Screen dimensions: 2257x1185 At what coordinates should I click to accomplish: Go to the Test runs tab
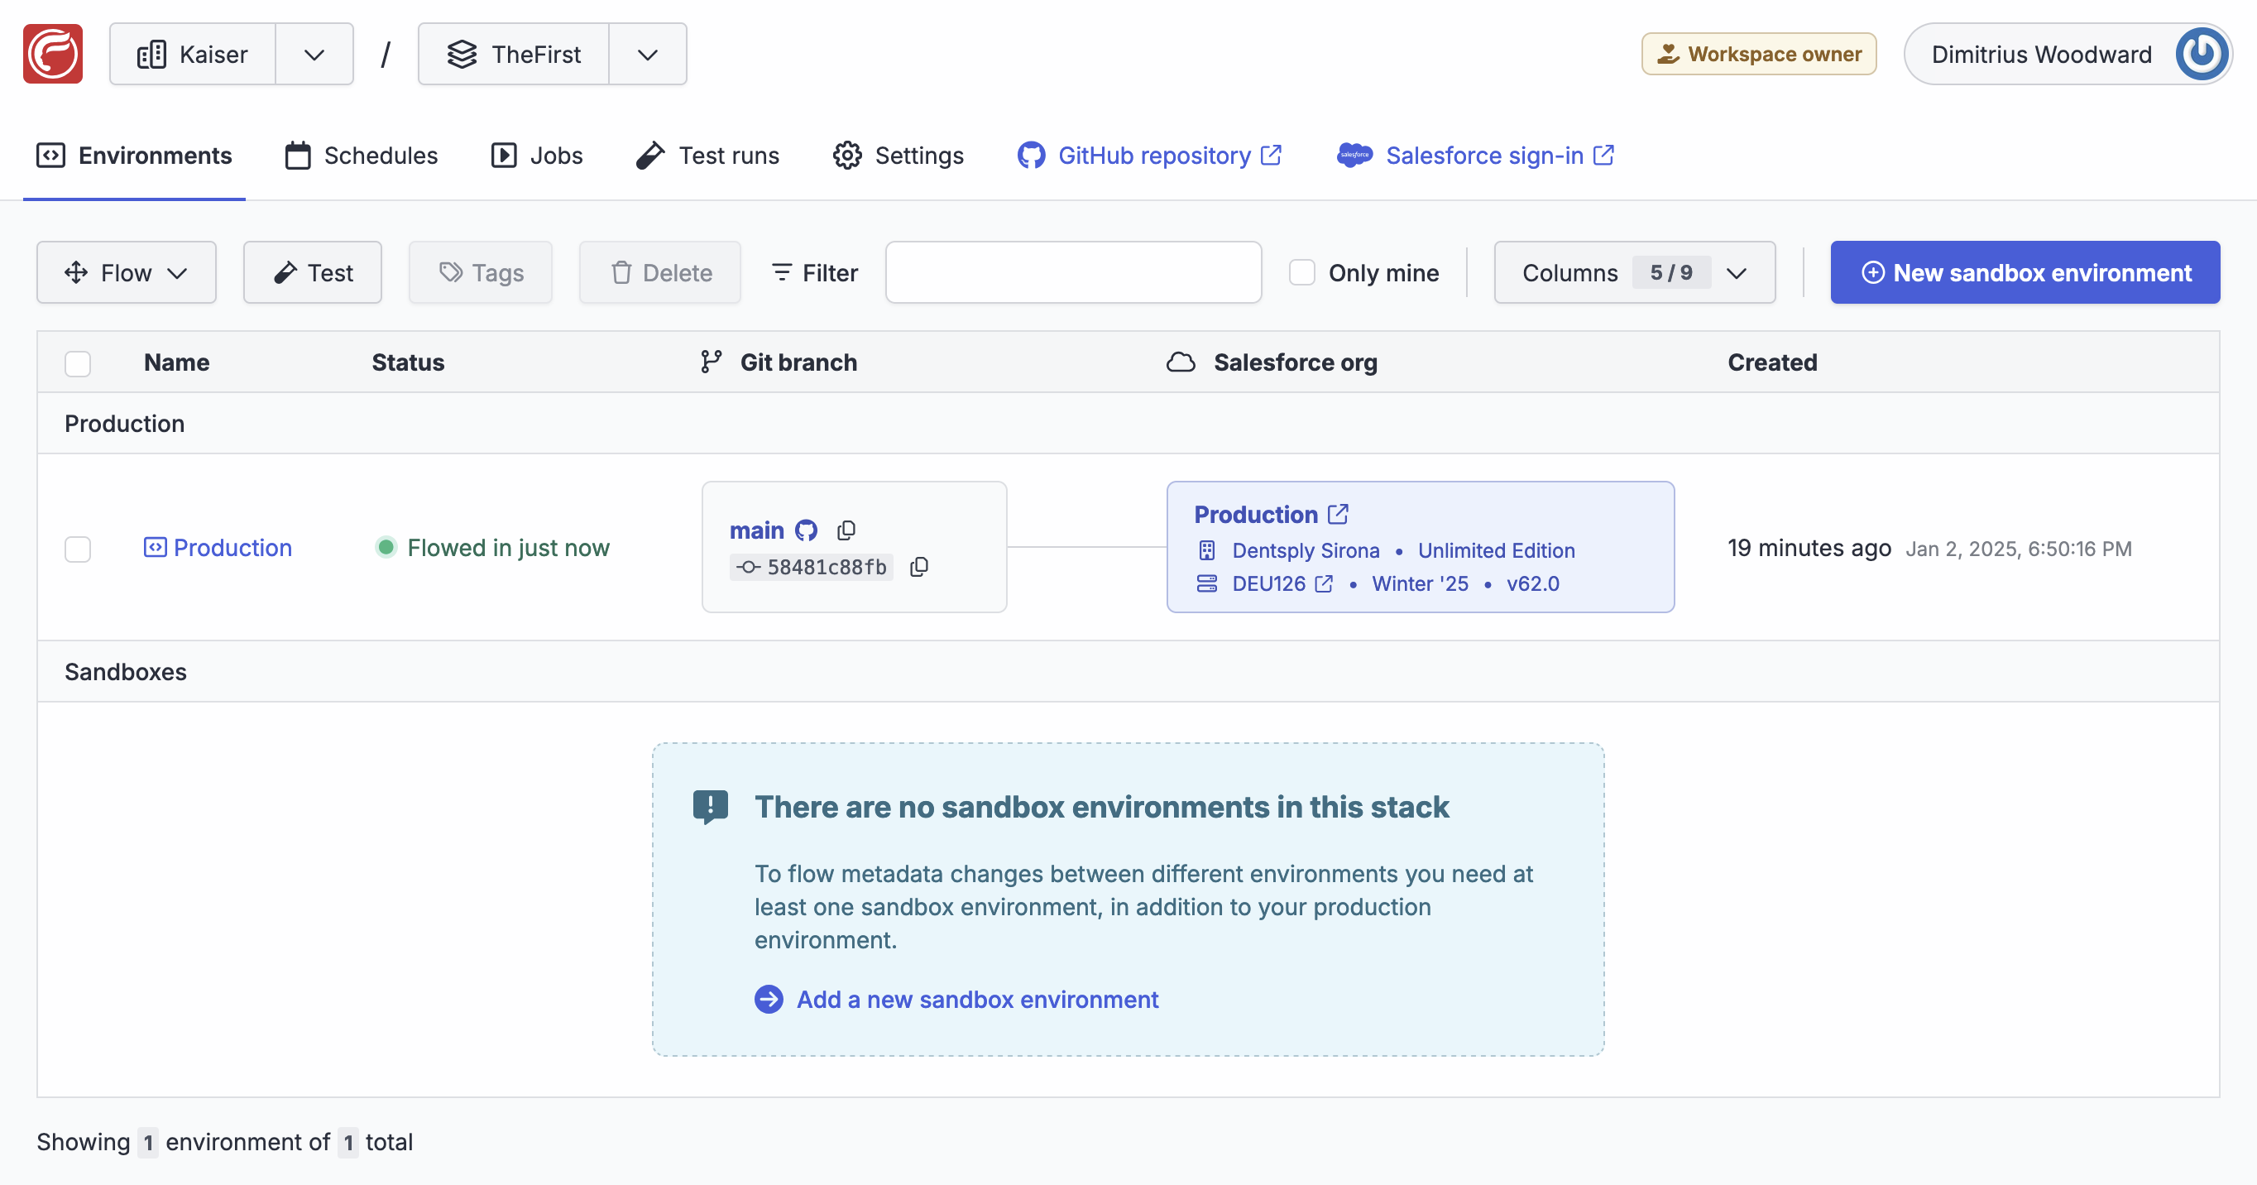(x=707, y=155)
